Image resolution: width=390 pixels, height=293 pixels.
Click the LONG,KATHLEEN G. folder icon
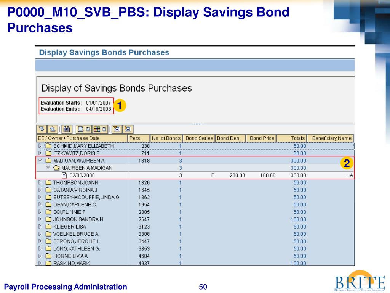(48, 249)
